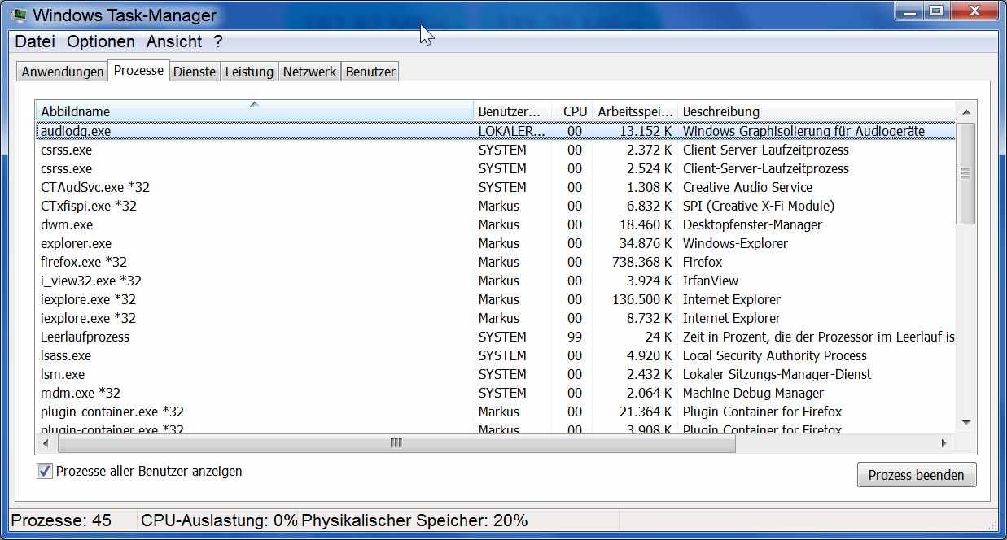Select the plugin-container.exe process using 21.364 K
The image size is (1007, 540).
(x=495, y=412)
